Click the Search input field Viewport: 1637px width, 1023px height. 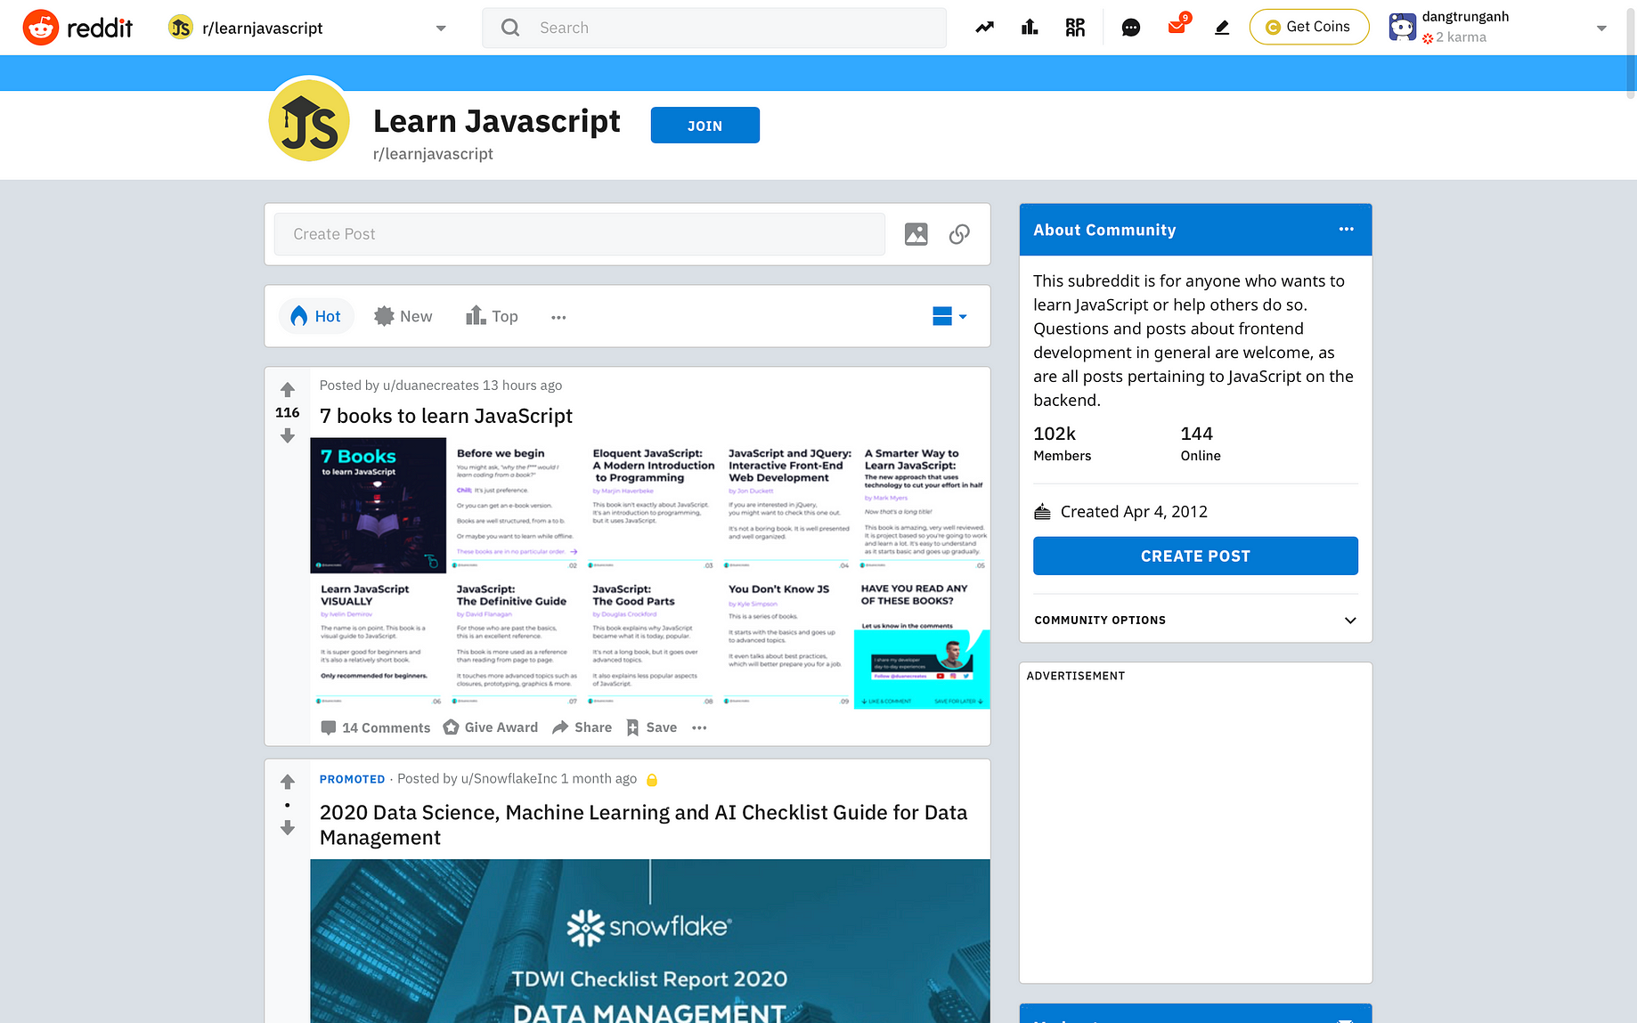pos(714,28)
